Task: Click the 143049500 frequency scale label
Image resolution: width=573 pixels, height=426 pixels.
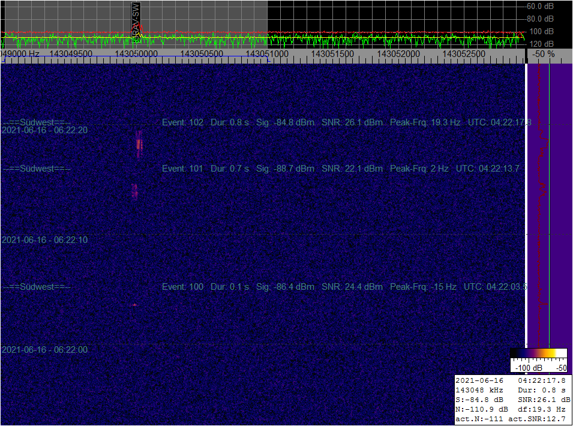Action: (71, 54)
